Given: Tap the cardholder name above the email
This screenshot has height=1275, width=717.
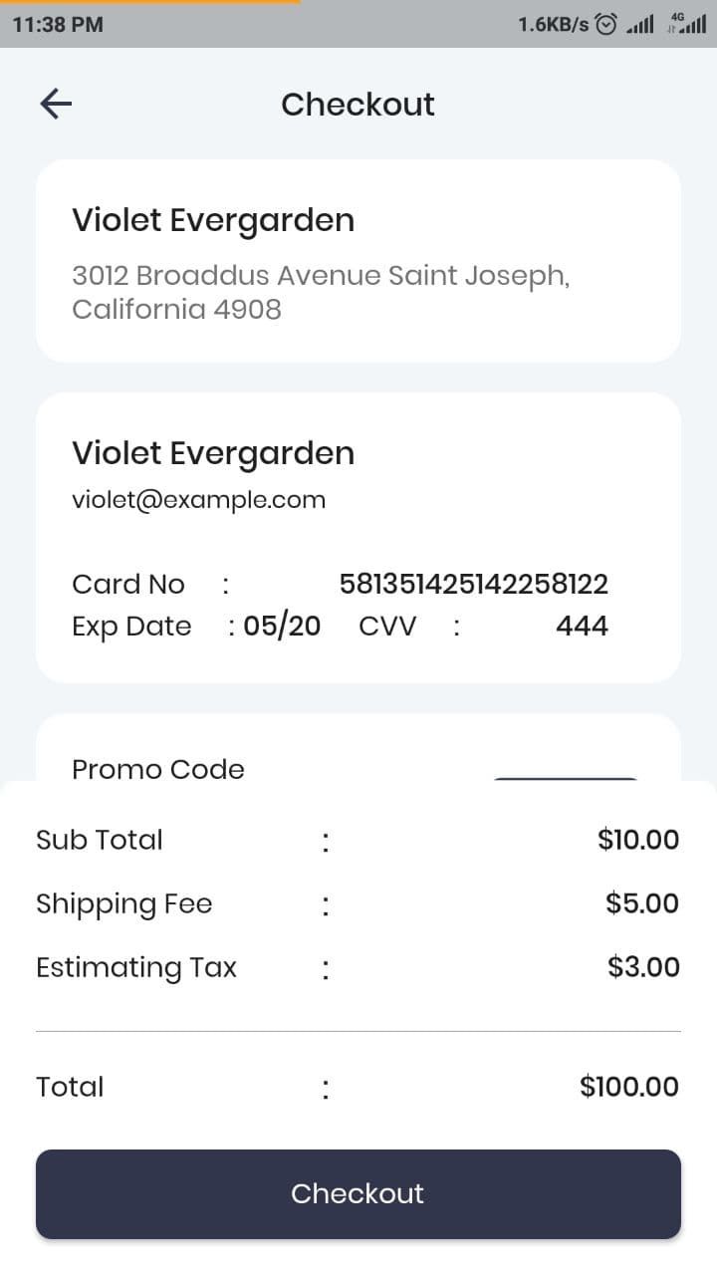Looking at the screenshot, I should [x=213, y=453].
